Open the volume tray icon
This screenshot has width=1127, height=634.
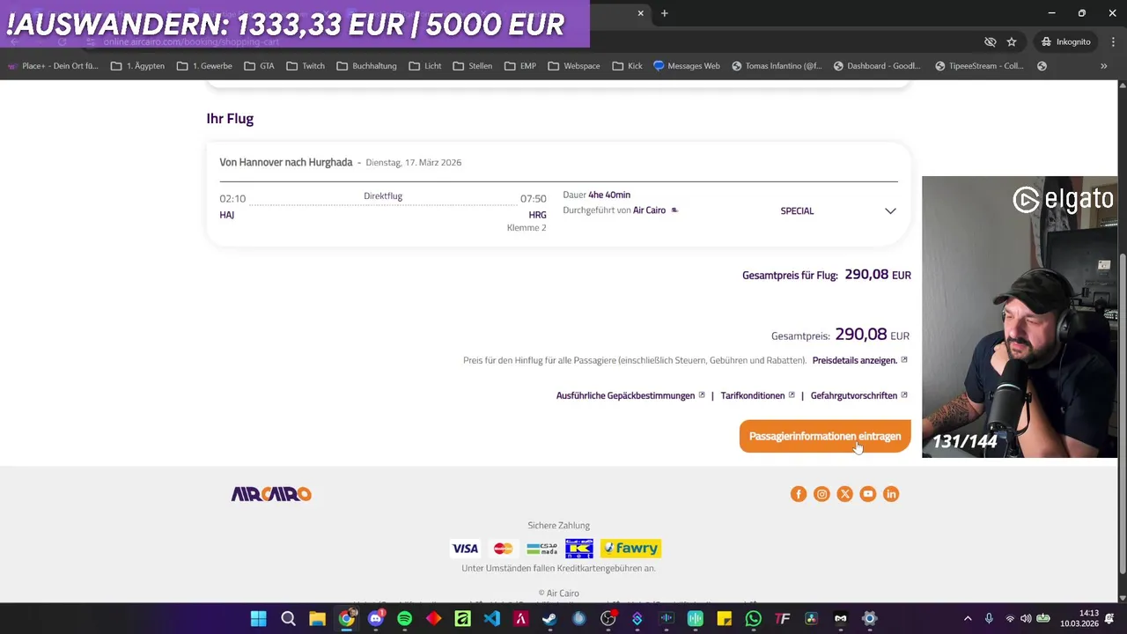[1027, 619]
